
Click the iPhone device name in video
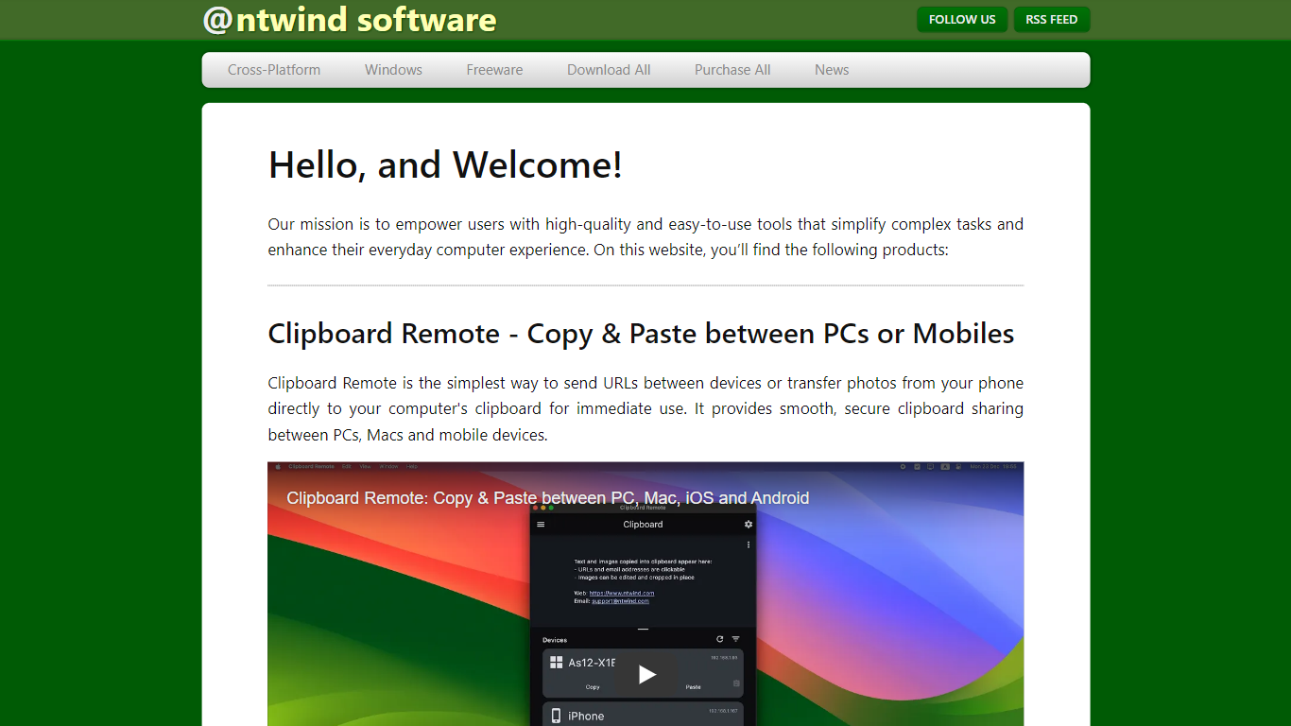[586, 717]
